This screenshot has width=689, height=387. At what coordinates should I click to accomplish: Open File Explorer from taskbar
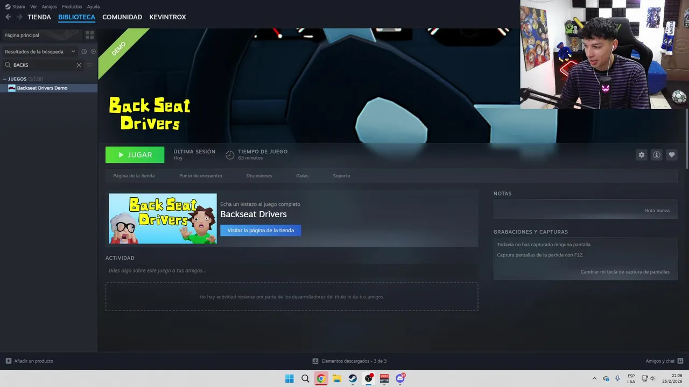(x=336, y=378)
